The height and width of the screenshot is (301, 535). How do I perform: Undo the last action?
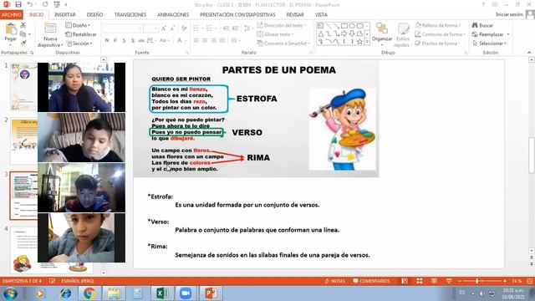click(x=30, y=4)
